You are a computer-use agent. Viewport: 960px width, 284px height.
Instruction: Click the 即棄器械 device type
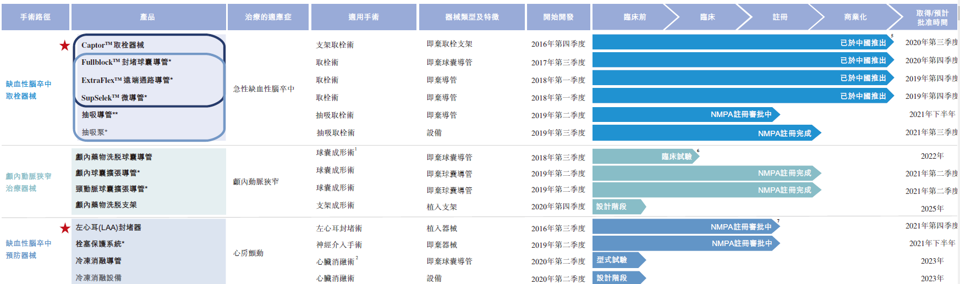click(x=442, y=245)
